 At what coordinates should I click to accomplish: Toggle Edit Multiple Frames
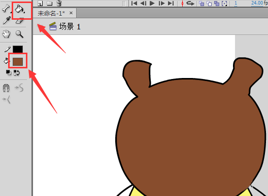pyautogui.click(x=217, y=4)
